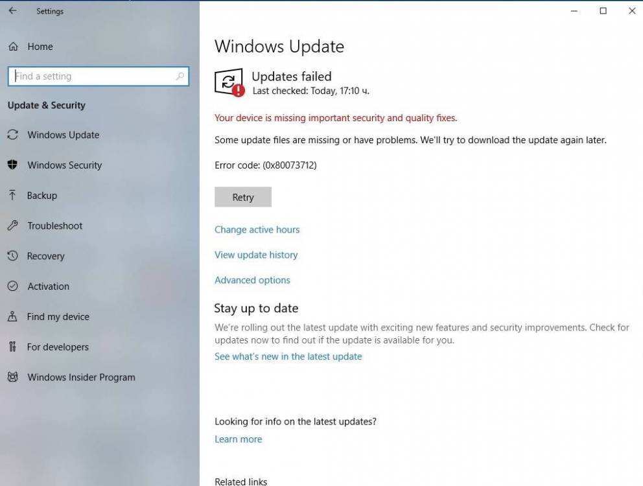Click the Windows Update sync icon in sidebar

[13, 135]
